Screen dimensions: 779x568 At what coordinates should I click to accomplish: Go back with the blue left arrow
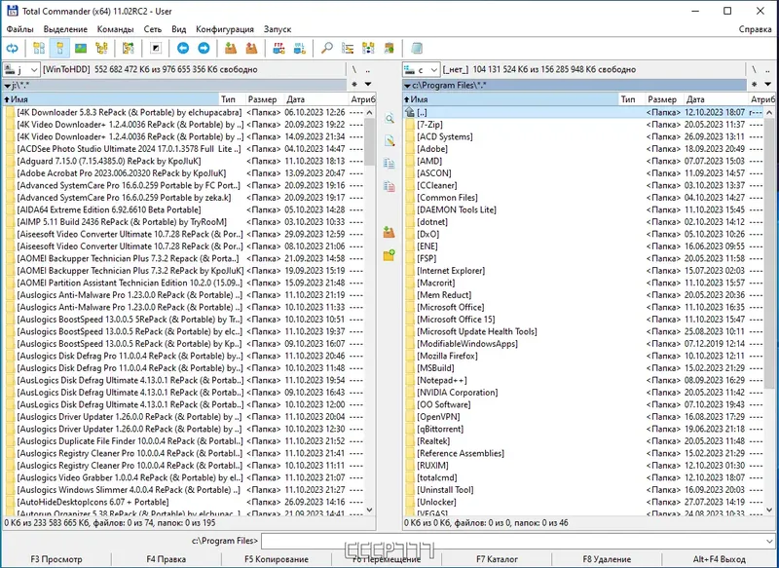(183, 48)
